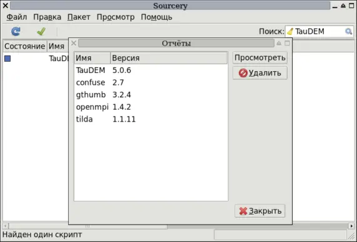This screenshot has height=242, width=357.
Task: Click the Имя column header in main window
Action: (58, 46)
